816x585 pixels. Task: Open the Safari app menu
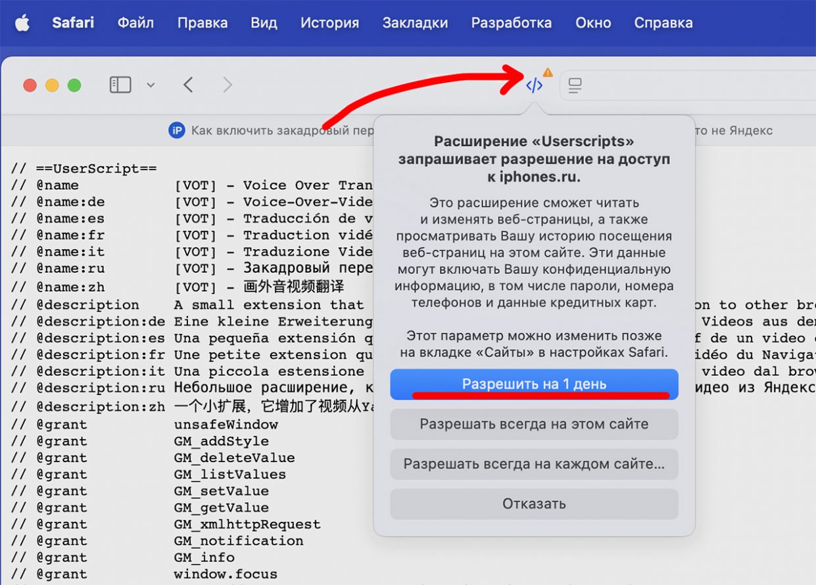click(73, 22)
